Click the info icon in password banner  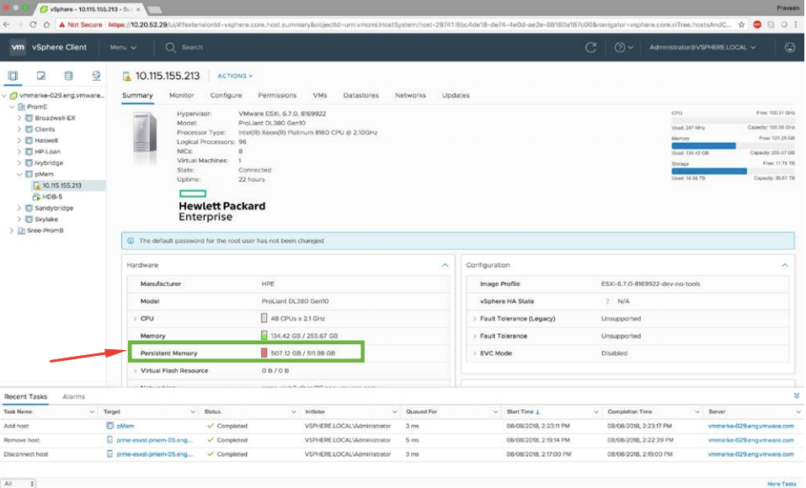pyautogui.click(x=131, y=241)
